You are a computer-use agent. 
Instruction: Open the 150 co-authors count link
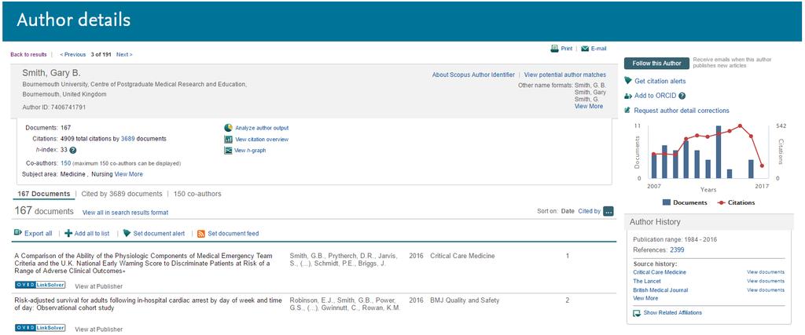66,163
